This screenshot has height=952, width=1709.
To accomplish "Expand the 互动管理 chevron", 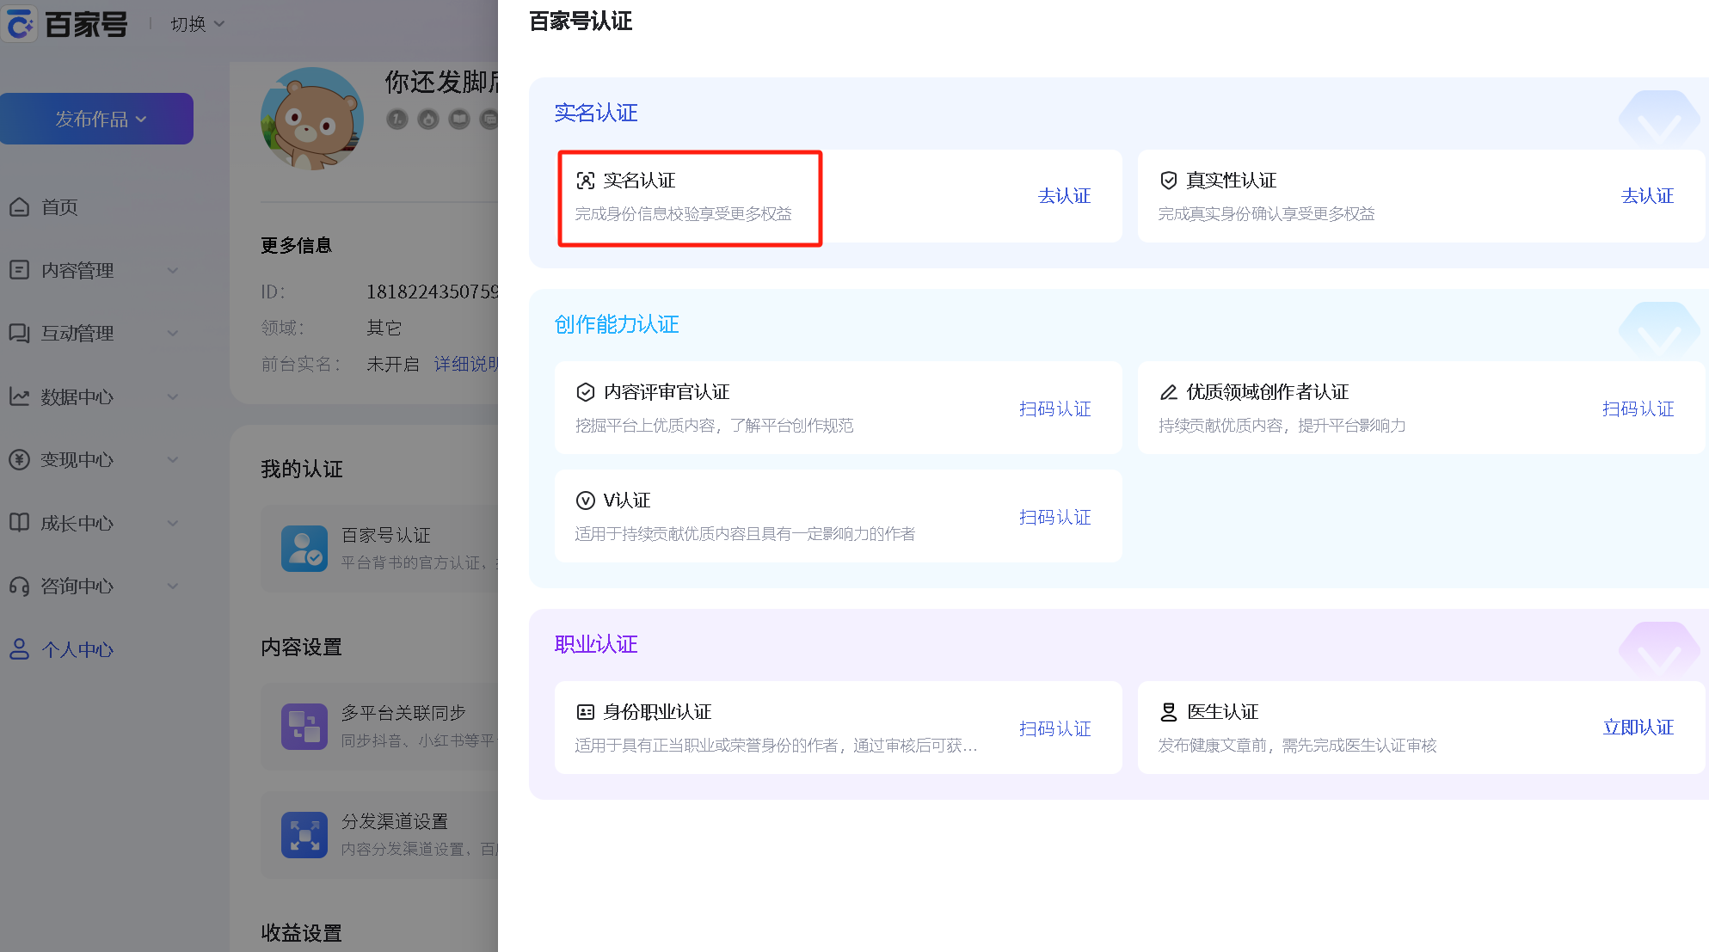I will pos(173,333).
